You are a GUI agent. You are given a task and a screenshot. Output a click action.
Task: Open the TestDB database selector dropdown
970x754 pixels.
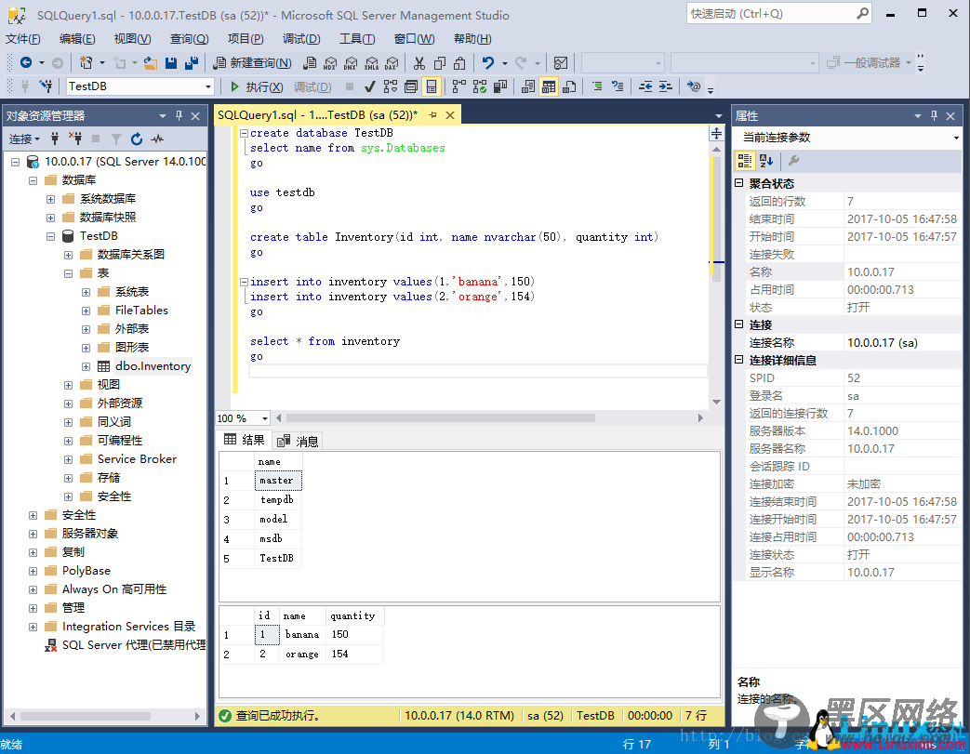click(208, 86)
